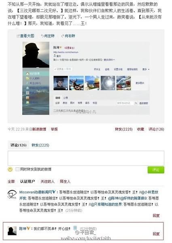172x243 pixels.
Task: Filter comments by 认证用户
Action: pyautogui.click(x=28, y=181)
